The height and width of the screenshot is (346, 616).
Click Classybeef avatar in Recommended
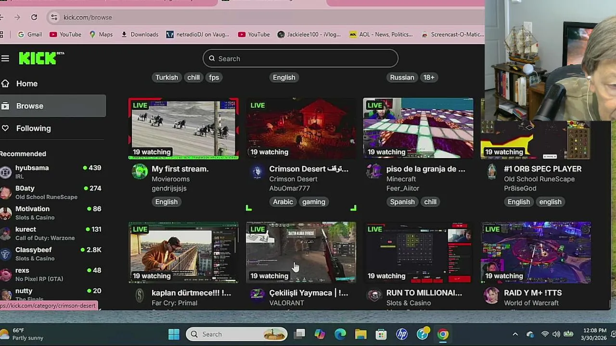(6, 254)
